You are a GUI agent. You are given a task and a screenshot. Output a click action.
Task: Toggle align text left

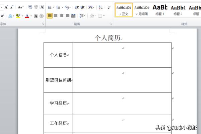(50, 16)
